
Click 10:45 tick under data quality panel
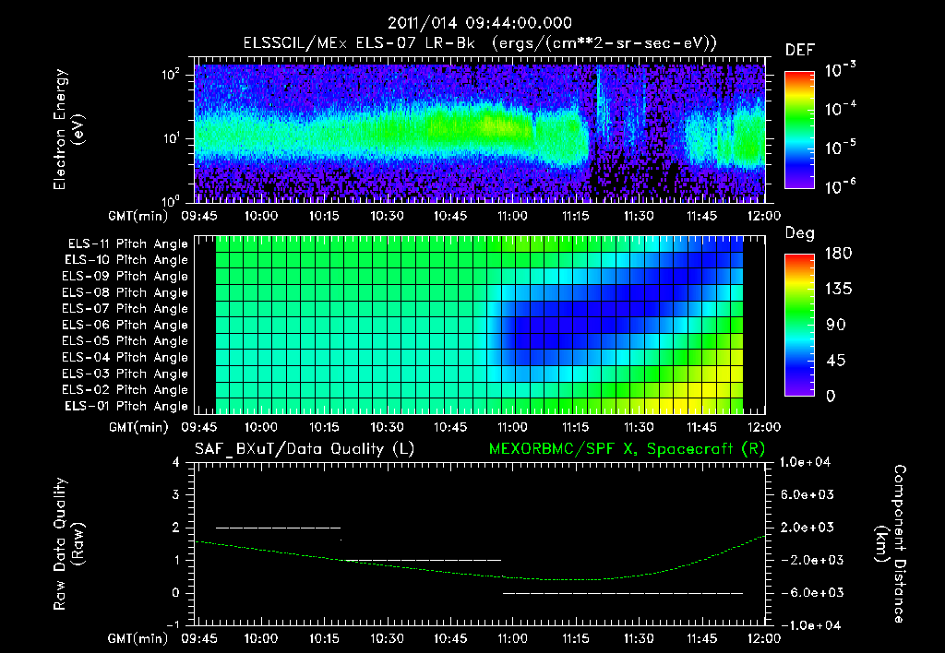point(450,638)
